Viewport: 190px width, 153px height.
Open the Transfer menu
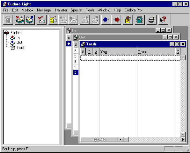click(61, 10)
